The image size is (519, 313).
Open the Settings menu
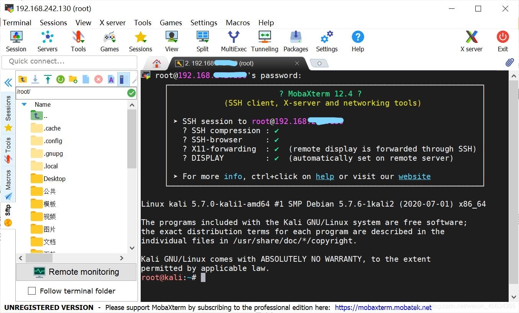click(x=204, y=23)
